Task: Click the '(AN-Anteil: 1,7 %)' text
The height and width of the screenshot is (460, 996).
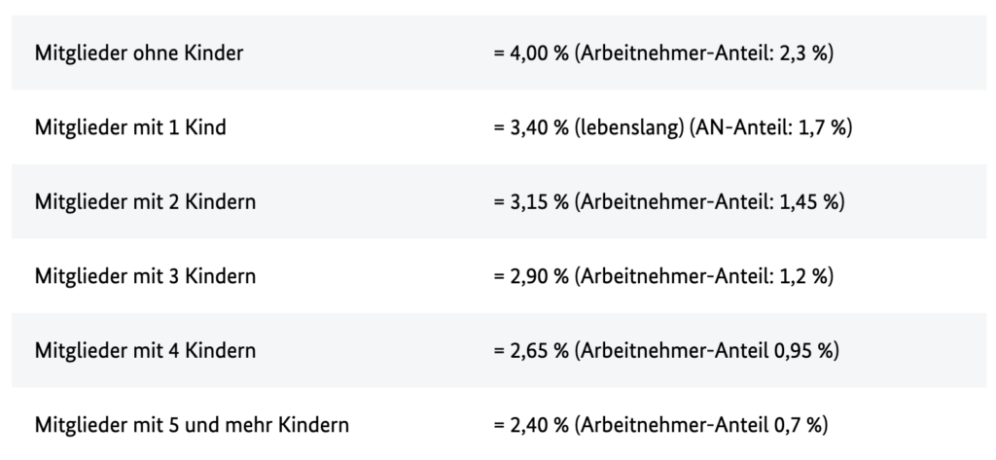Action: click(770, 127)
